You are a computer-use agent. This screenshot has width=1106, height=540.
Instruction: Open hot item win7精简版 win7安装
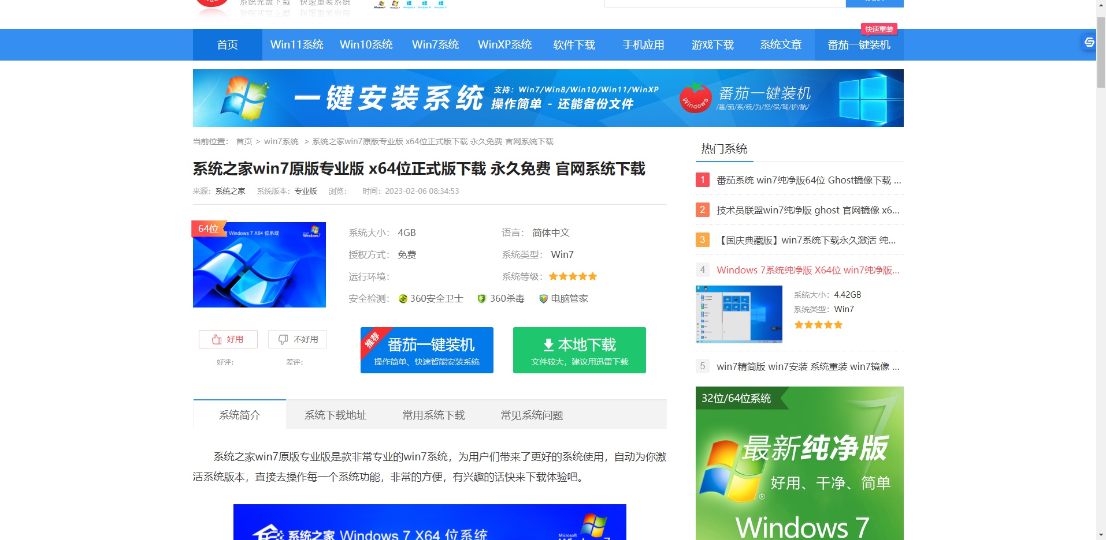tap(808, 366)
